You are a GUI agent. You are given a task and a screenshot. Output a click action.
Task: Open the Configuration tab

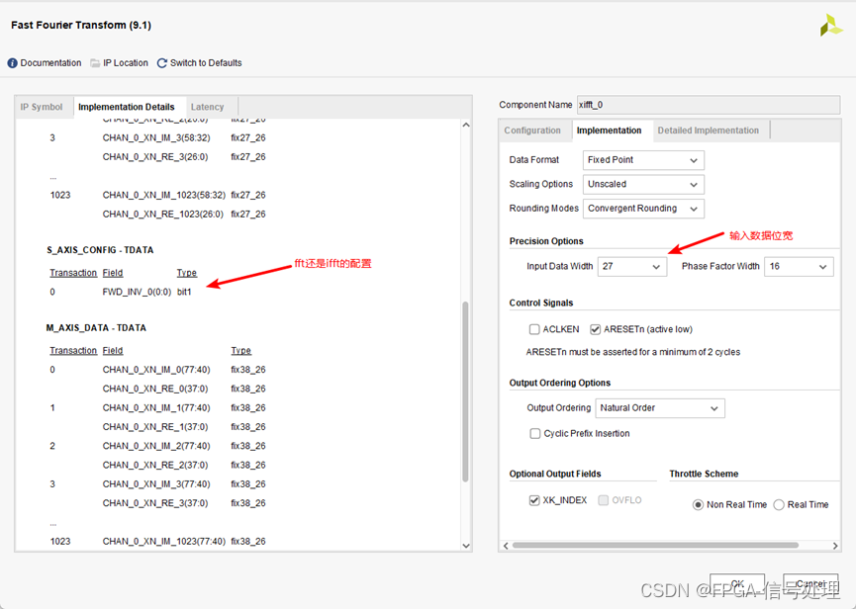[532, 130]
